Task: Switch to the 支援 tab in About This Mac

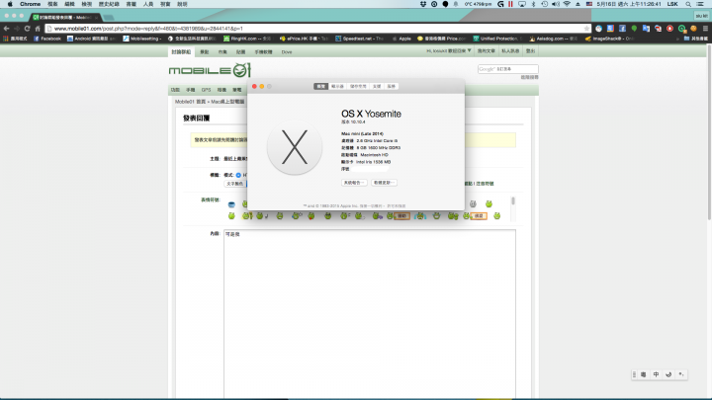Action: tap(377, 86)
